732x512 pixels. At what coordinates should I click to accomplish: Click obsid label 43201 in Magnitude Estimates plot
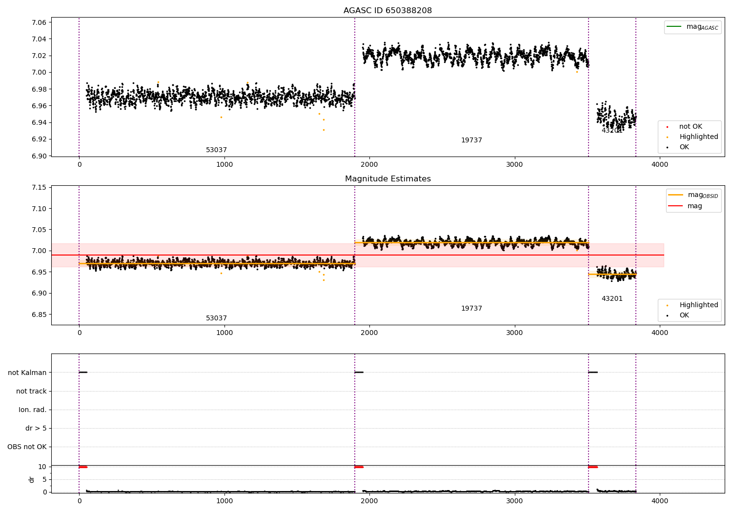(x=612, y=299)
